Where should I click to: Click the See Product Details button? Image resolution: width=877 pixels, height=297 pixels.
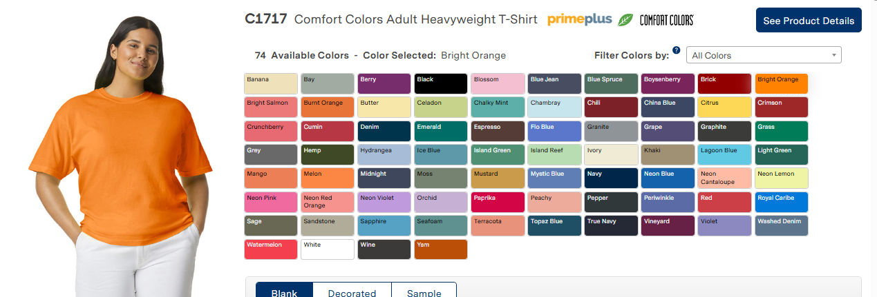809,21
